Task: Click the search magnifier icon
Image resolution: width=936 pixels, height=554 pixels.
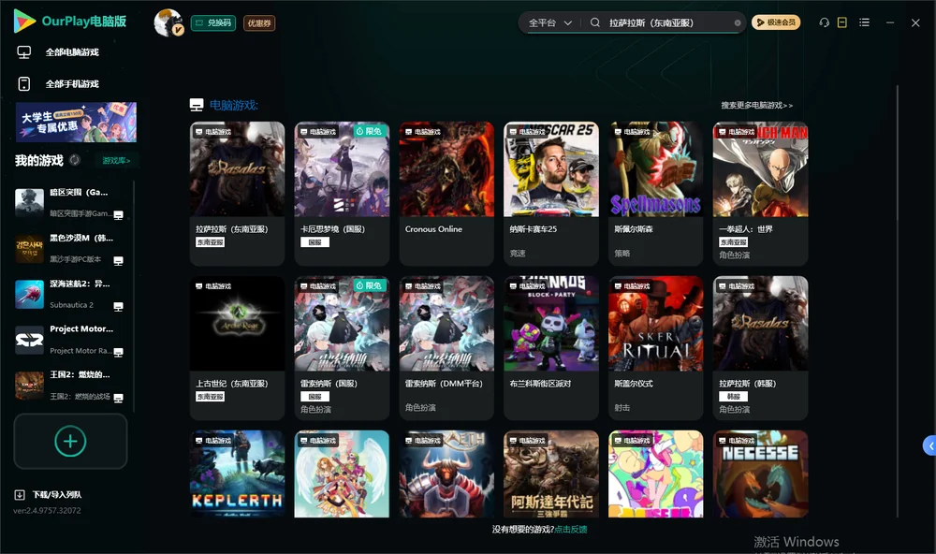Action: [x=594, y=22]
